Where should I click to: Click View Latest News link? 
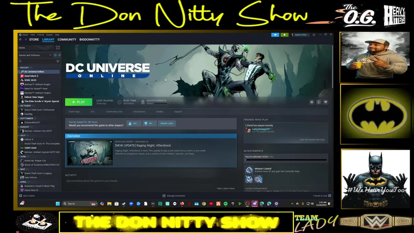226,188
